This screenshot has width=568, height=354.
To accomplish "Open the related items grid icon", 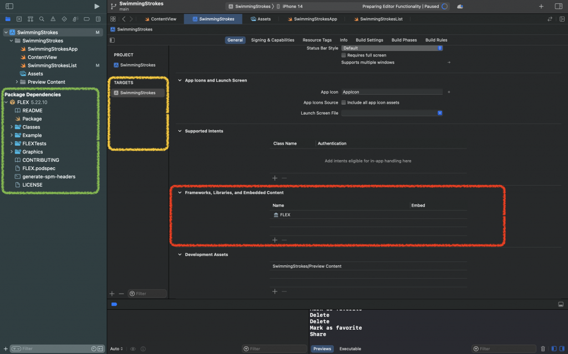I will pyautogui.click(x=113, y=19).
